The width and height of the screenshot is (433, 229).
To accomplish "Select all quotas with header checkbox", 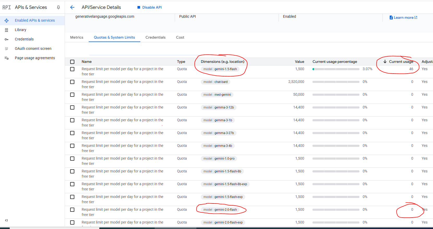I will click(72, 62).
